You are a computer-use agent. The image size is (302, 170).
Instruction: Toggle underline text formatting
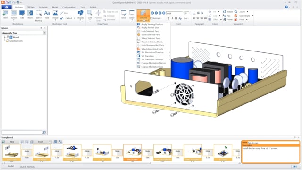click(176, 18)
